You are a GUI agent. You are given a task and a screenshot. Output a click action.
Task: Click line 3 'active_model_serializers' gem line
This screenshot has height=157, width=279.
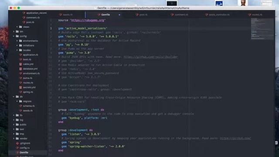[x=83, y=28]
